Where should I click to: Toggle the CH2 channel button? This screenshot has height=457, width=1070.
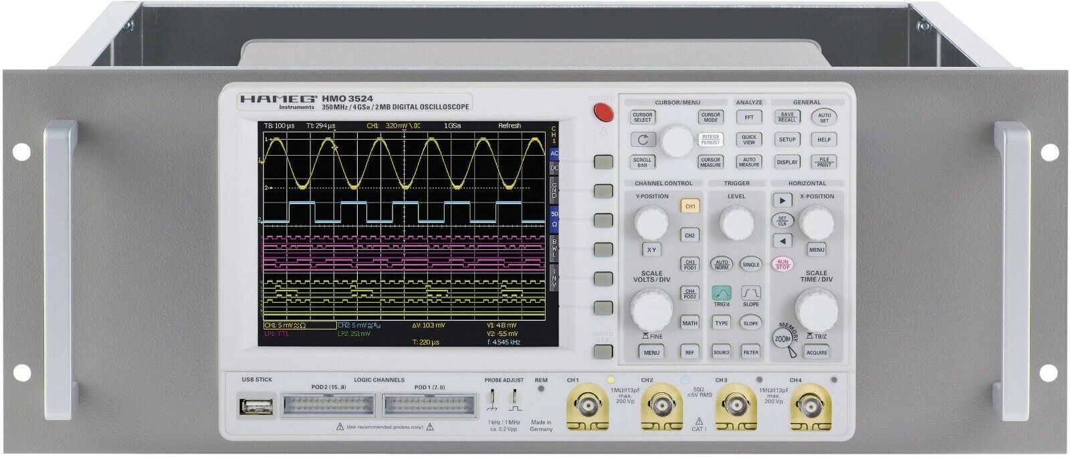[x=690, y=235]
